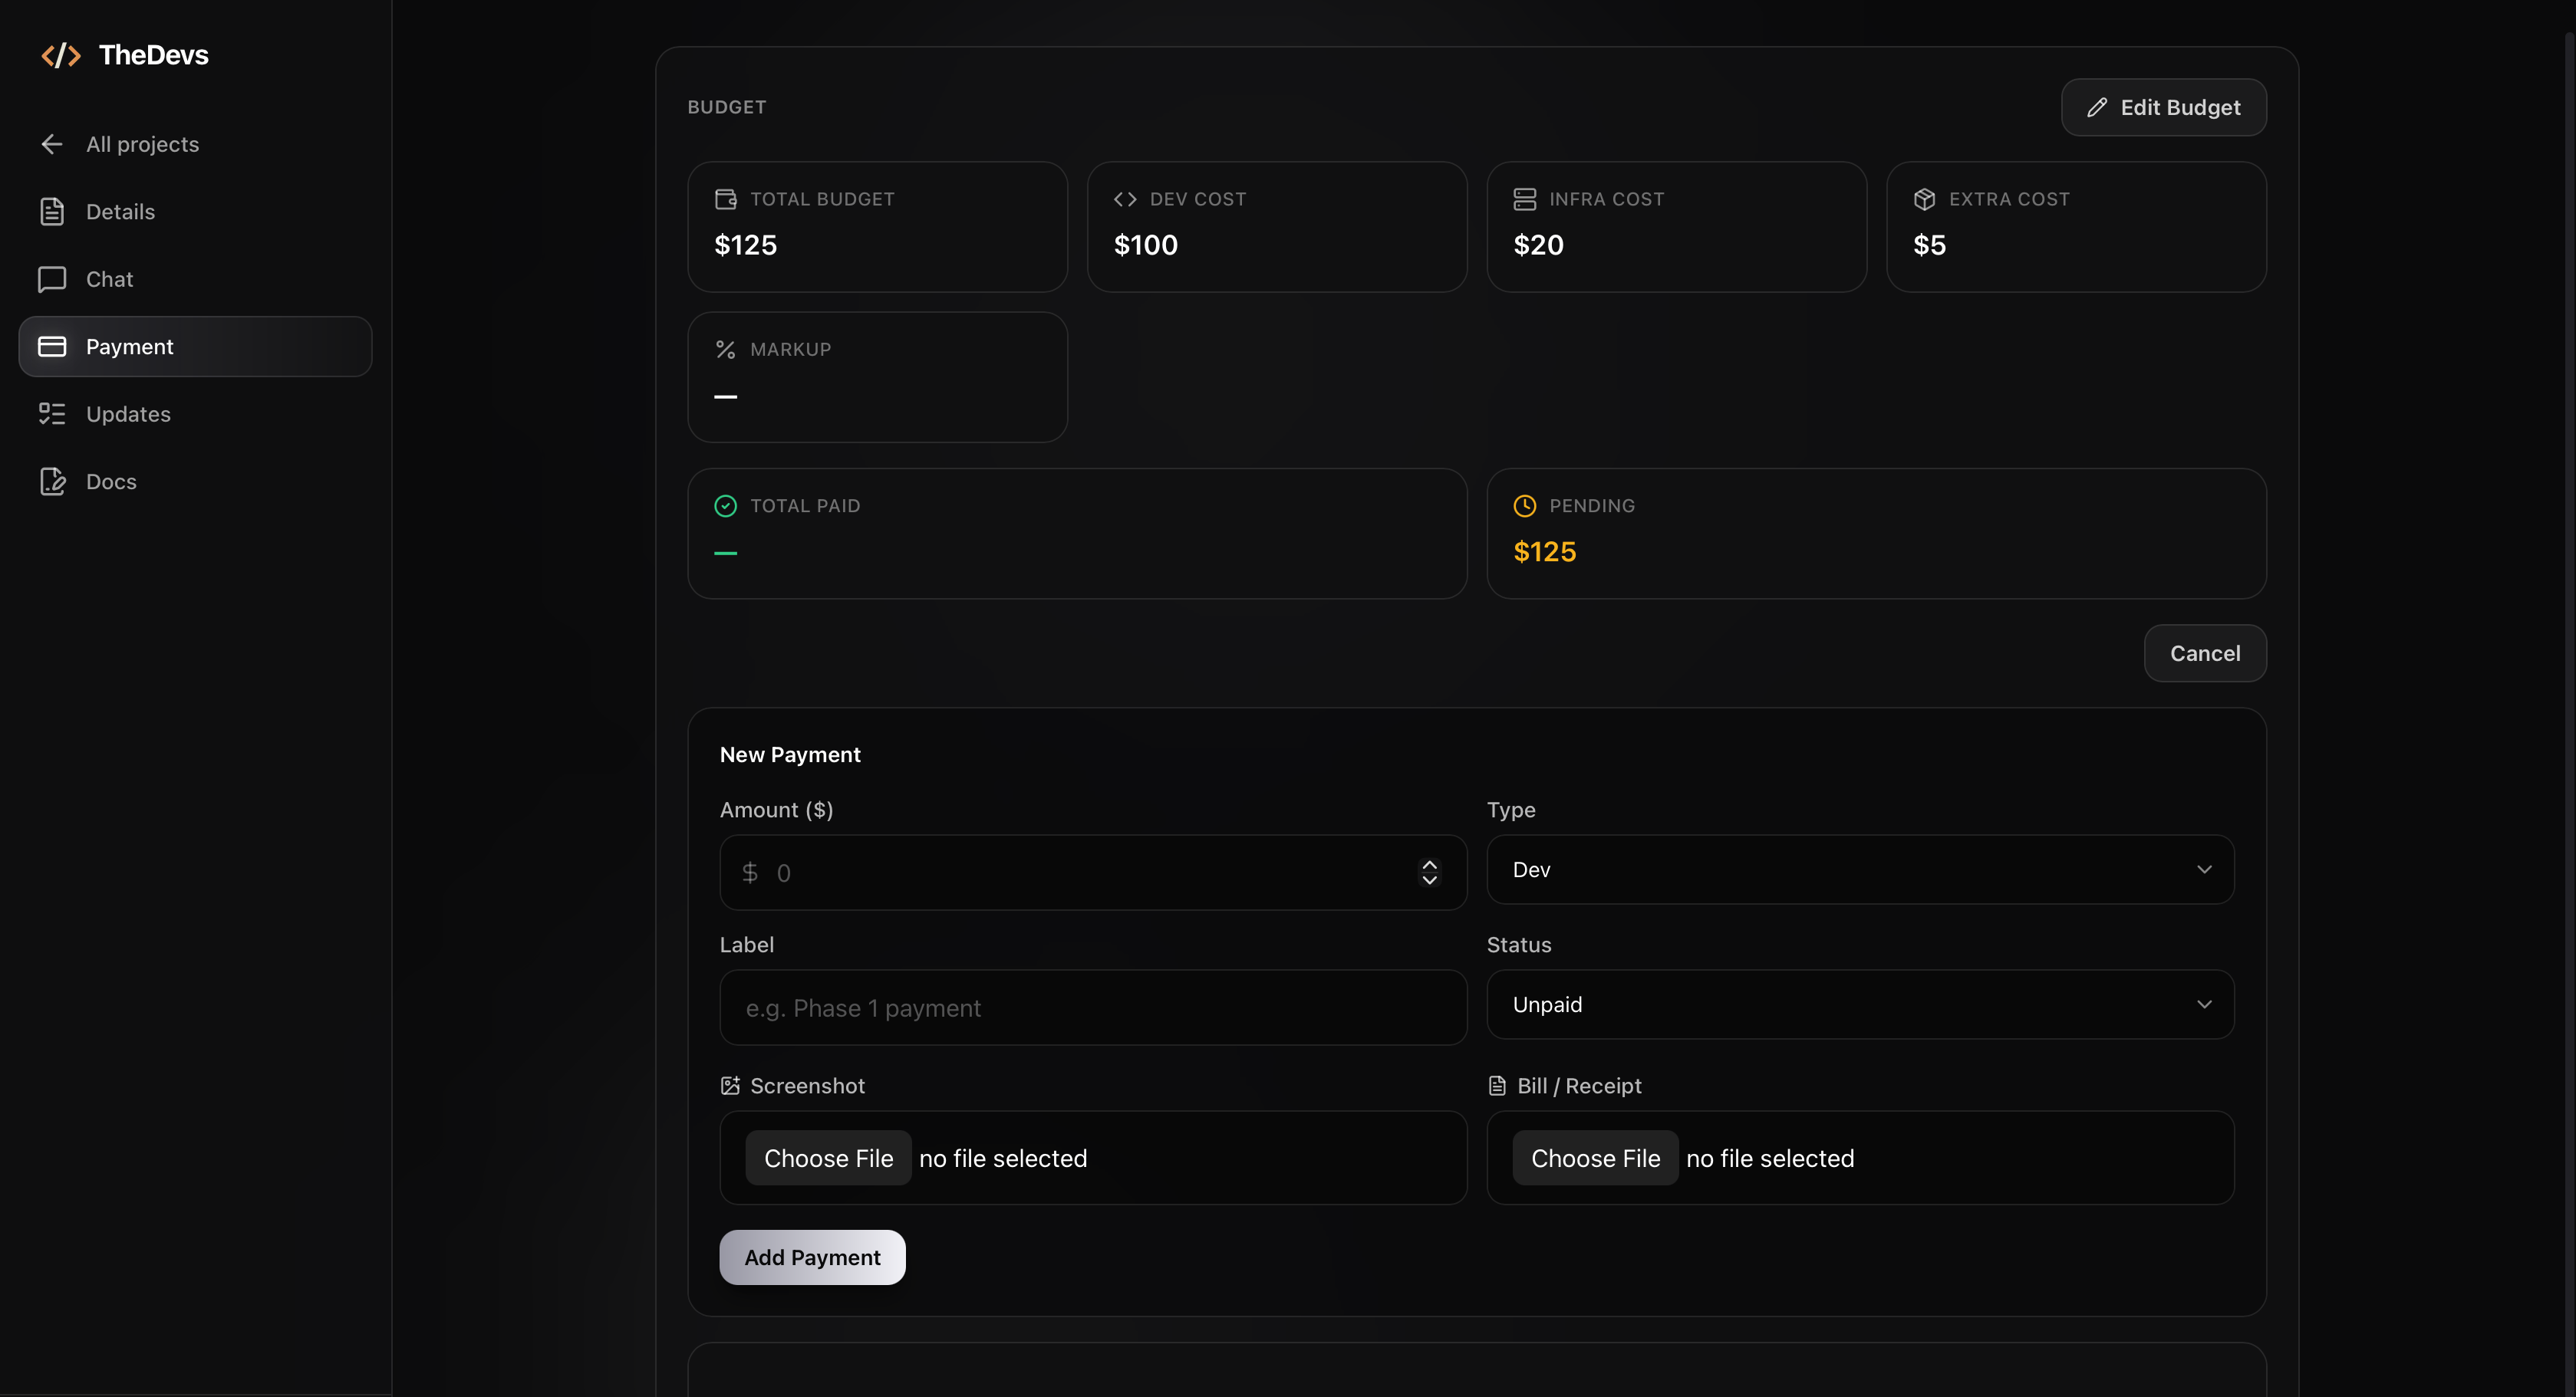Choose File for Bill / Receipt upload

point(1595,1159)
